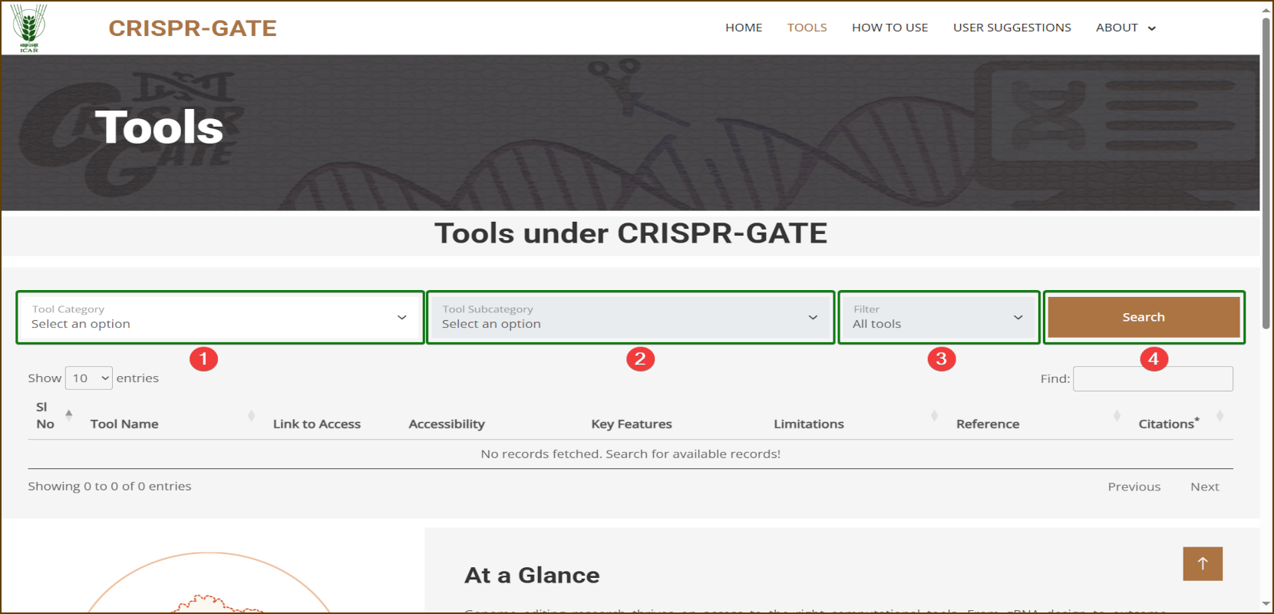1274x614 pixels.
Task: Focus the Find text input field
Action: tap(1152, 378)
